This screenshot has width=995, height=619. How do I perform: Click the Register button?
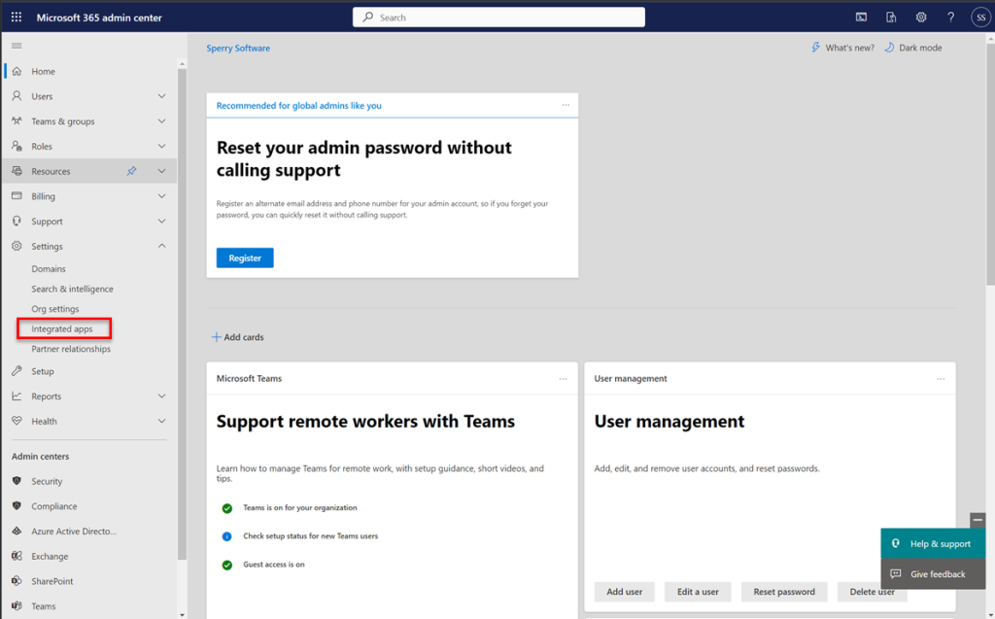click(244, 257)
